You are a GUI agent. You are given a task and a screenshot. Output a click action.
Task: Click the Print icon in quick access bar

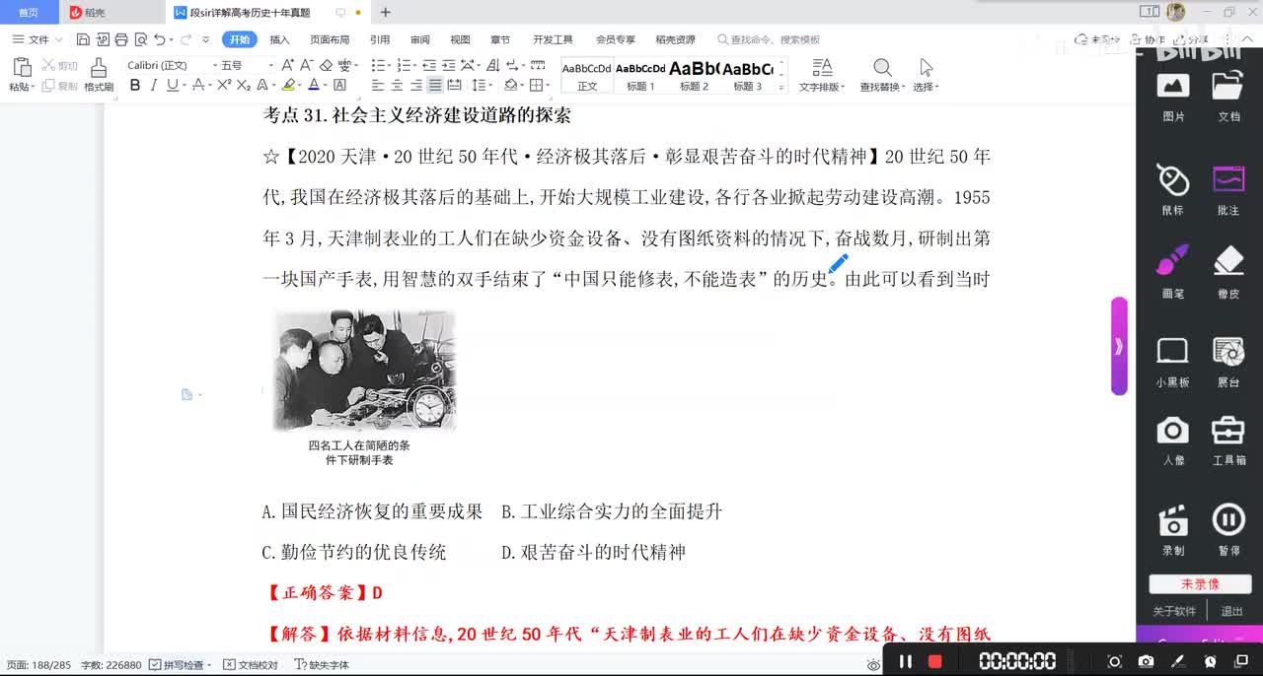click(x=120, y=39)
